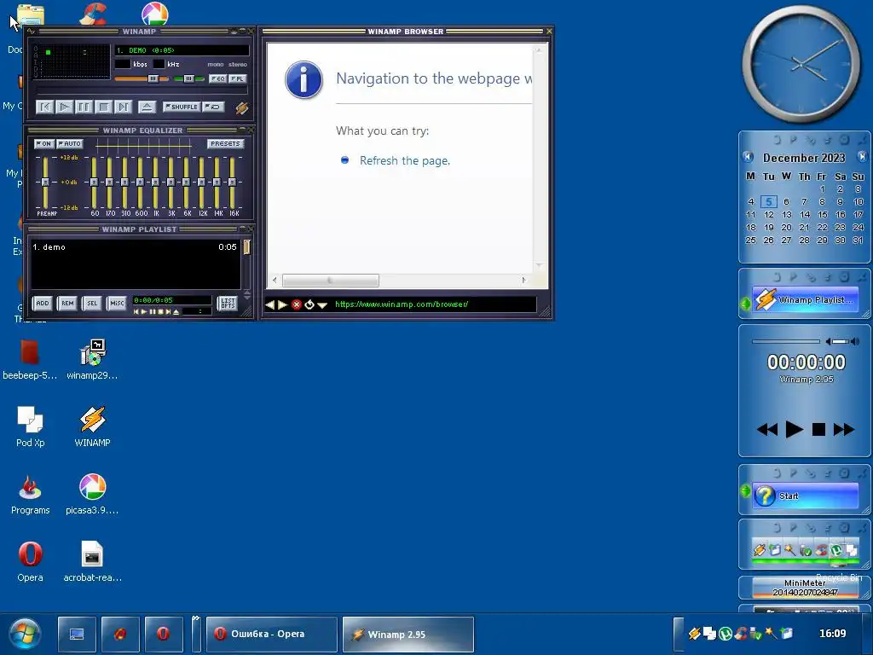Open the picasa3.9 desktop installer icon
Image resolution: width=873 pixels, height=655 pixels.
pos(92,494)
